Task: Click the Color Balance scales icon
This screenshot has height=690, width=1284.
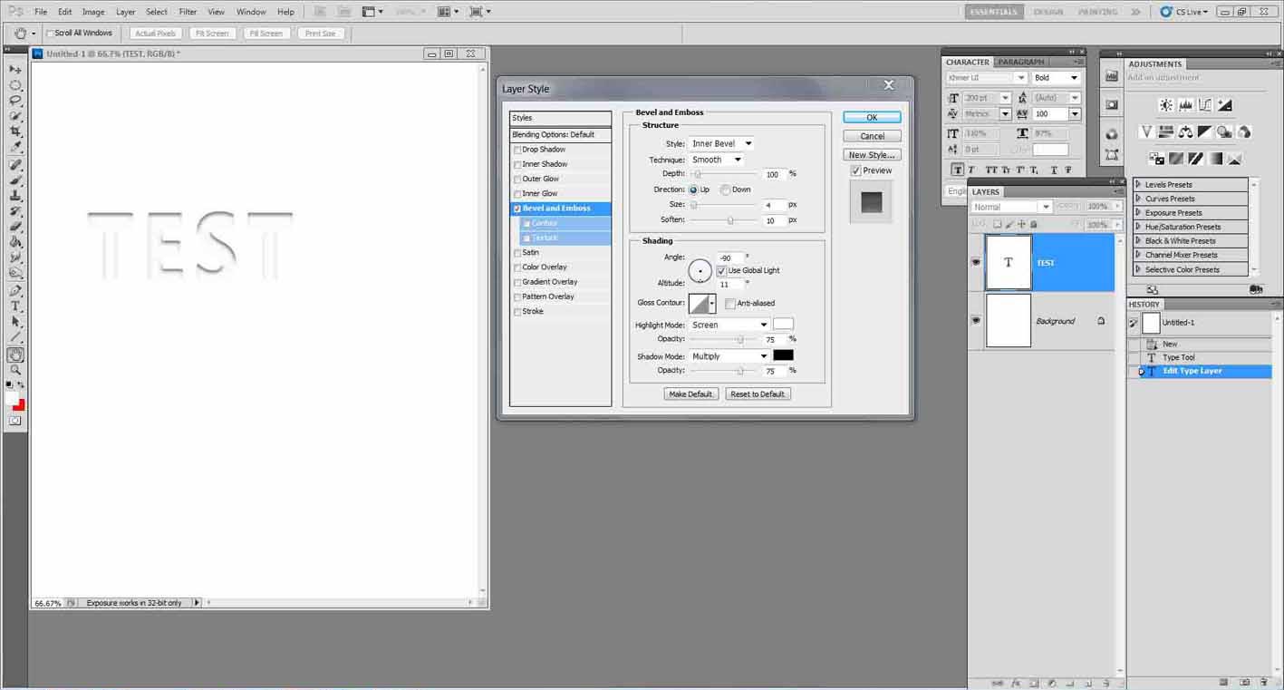Action: (x=1185, y=132)
